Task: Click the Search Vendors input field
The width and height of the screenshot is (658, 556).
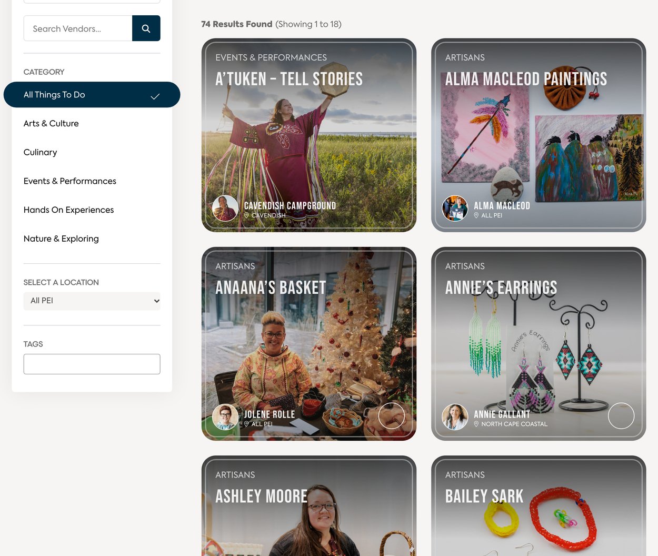Action: click(78, 28)
